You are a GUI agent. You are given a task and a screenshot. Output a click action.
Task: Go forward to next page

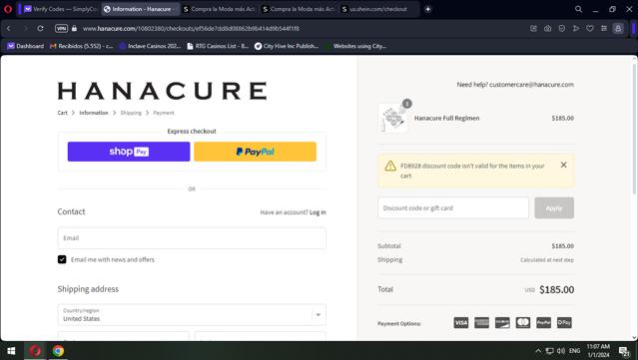coord(25,29)
